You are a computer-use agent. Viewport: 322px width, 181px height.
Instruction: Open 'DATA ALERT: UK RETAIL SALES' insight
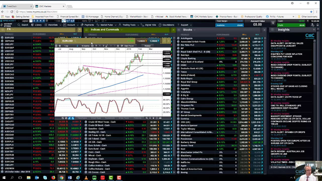(x=287, y=44)
